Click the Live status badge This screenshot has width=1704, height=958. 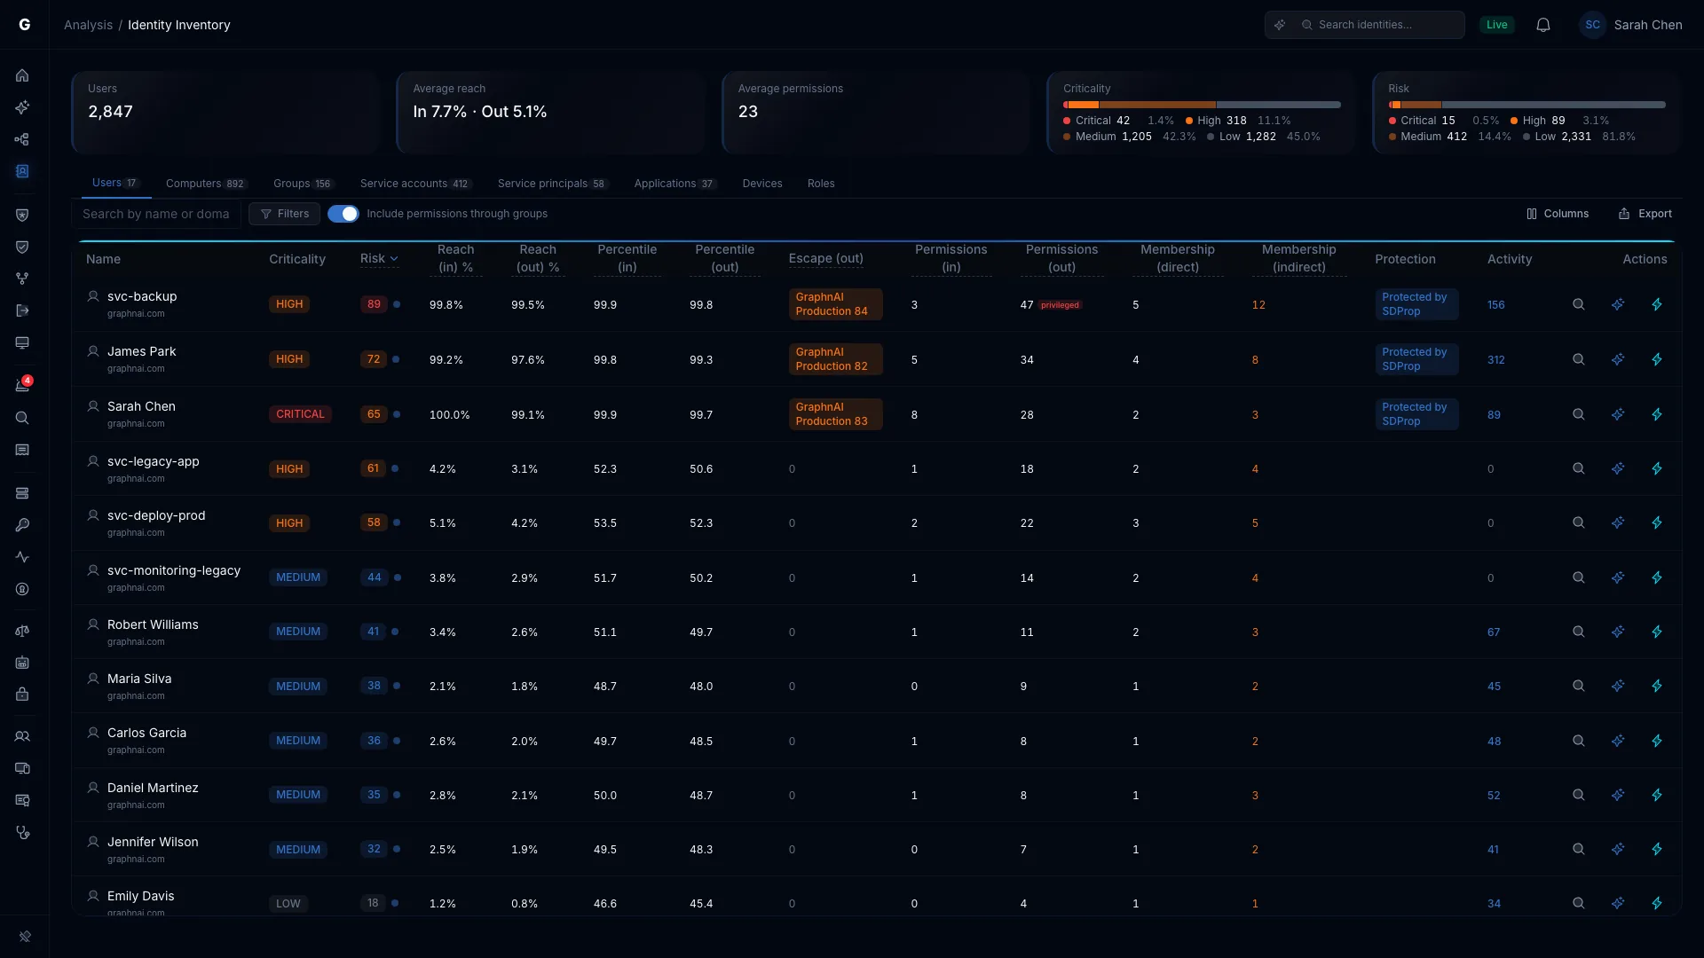1497,25
